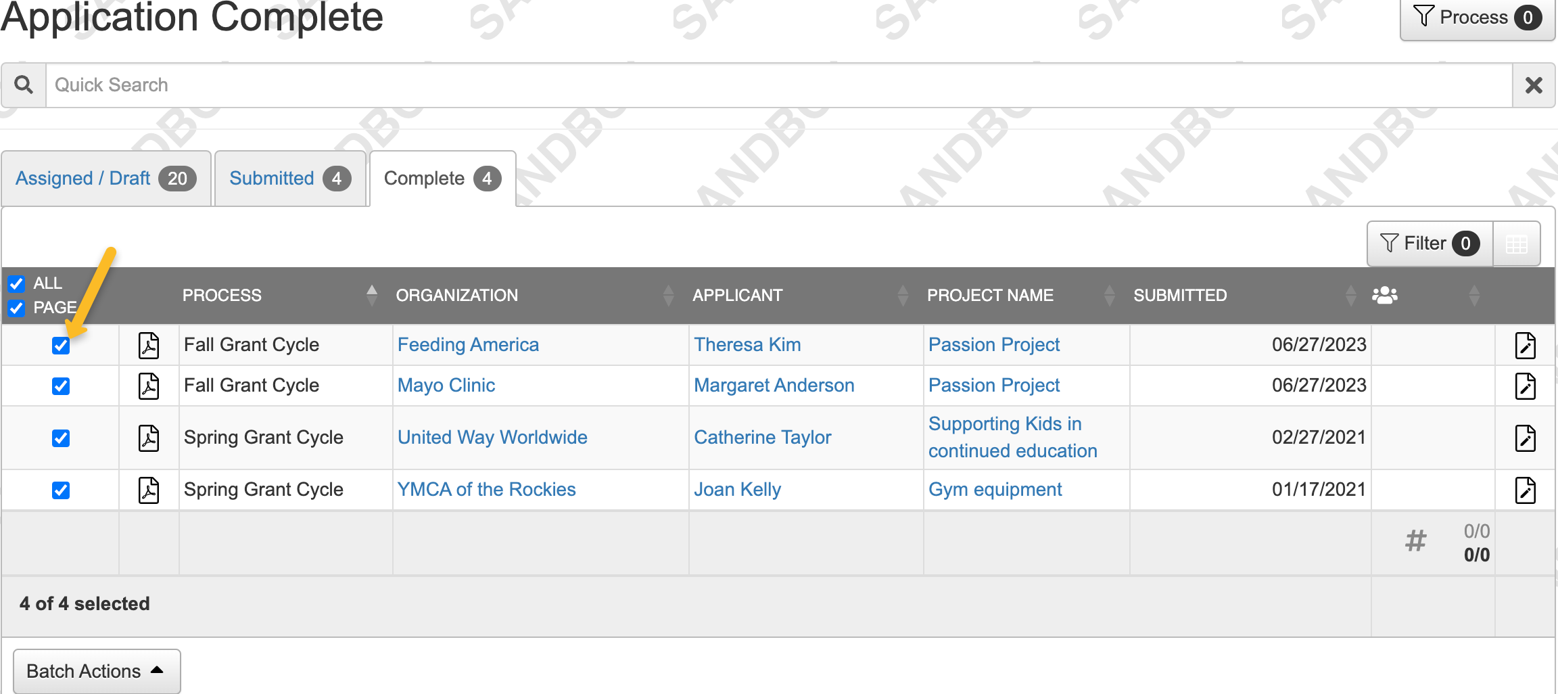Clear search with the X icon

1534,85
